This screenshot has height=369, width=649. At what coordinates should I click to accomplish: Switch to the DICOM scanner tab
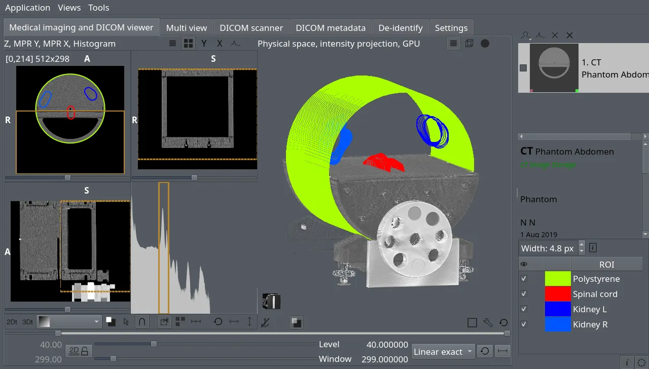(251, 28)
